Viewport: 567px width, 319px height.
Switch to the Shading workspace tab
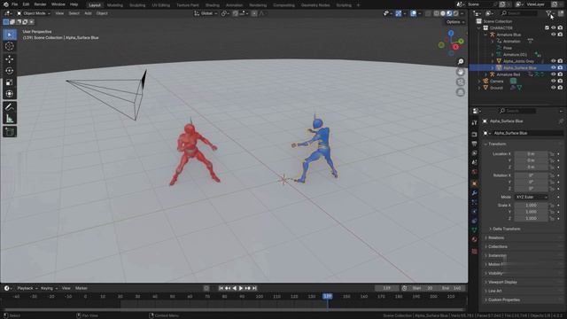coord(213,5)
